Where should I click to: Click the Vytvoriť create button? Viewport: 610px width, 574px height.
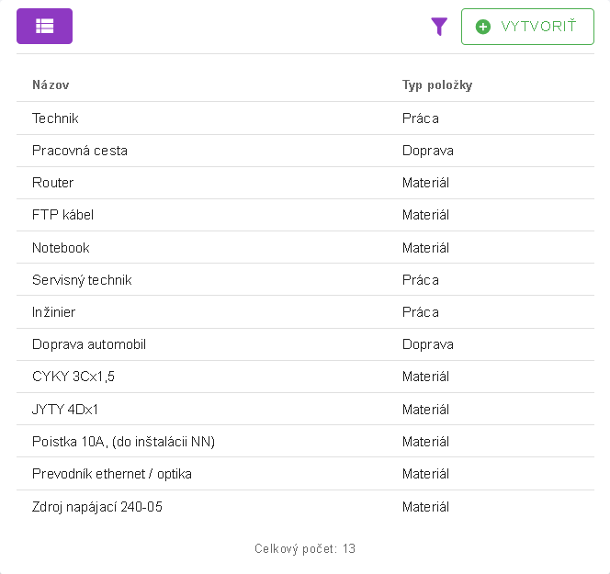tap(527, 27)
